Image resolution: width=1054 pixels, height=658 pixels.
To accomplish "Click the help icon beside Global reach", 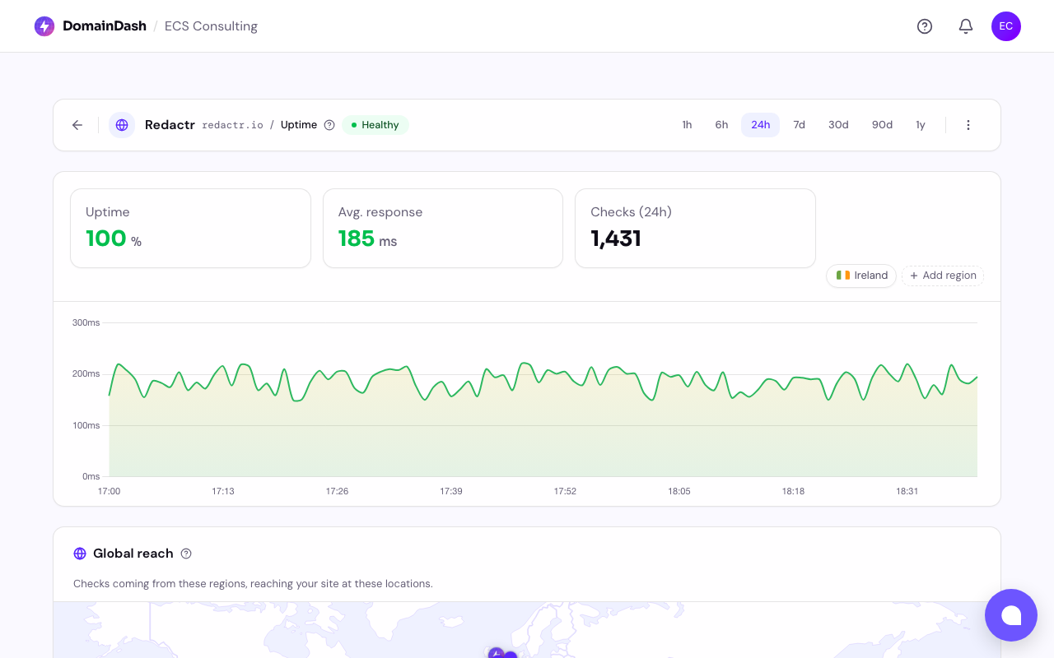I will point(186,554).
